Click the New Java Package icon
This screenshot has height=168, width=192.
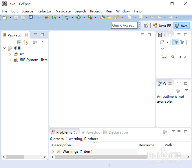click(x=47, y=17)
